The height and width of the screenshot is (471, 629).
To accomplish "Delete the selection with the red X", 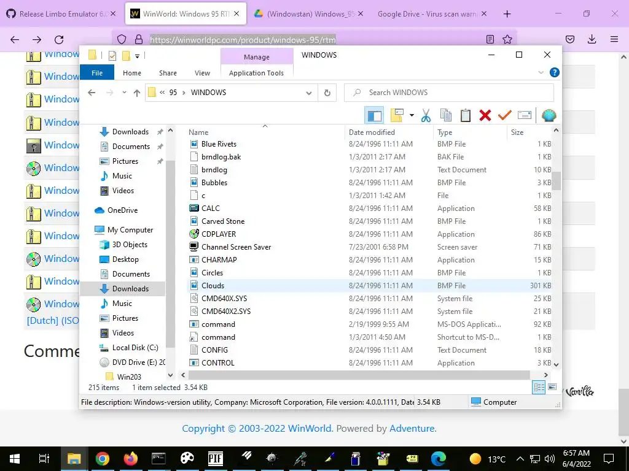I will [485, 116].
